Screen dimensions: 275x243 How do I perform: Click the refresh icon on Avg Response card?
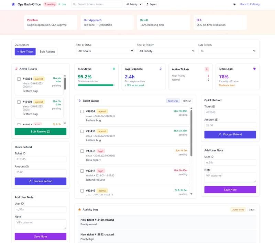(160, 69)
